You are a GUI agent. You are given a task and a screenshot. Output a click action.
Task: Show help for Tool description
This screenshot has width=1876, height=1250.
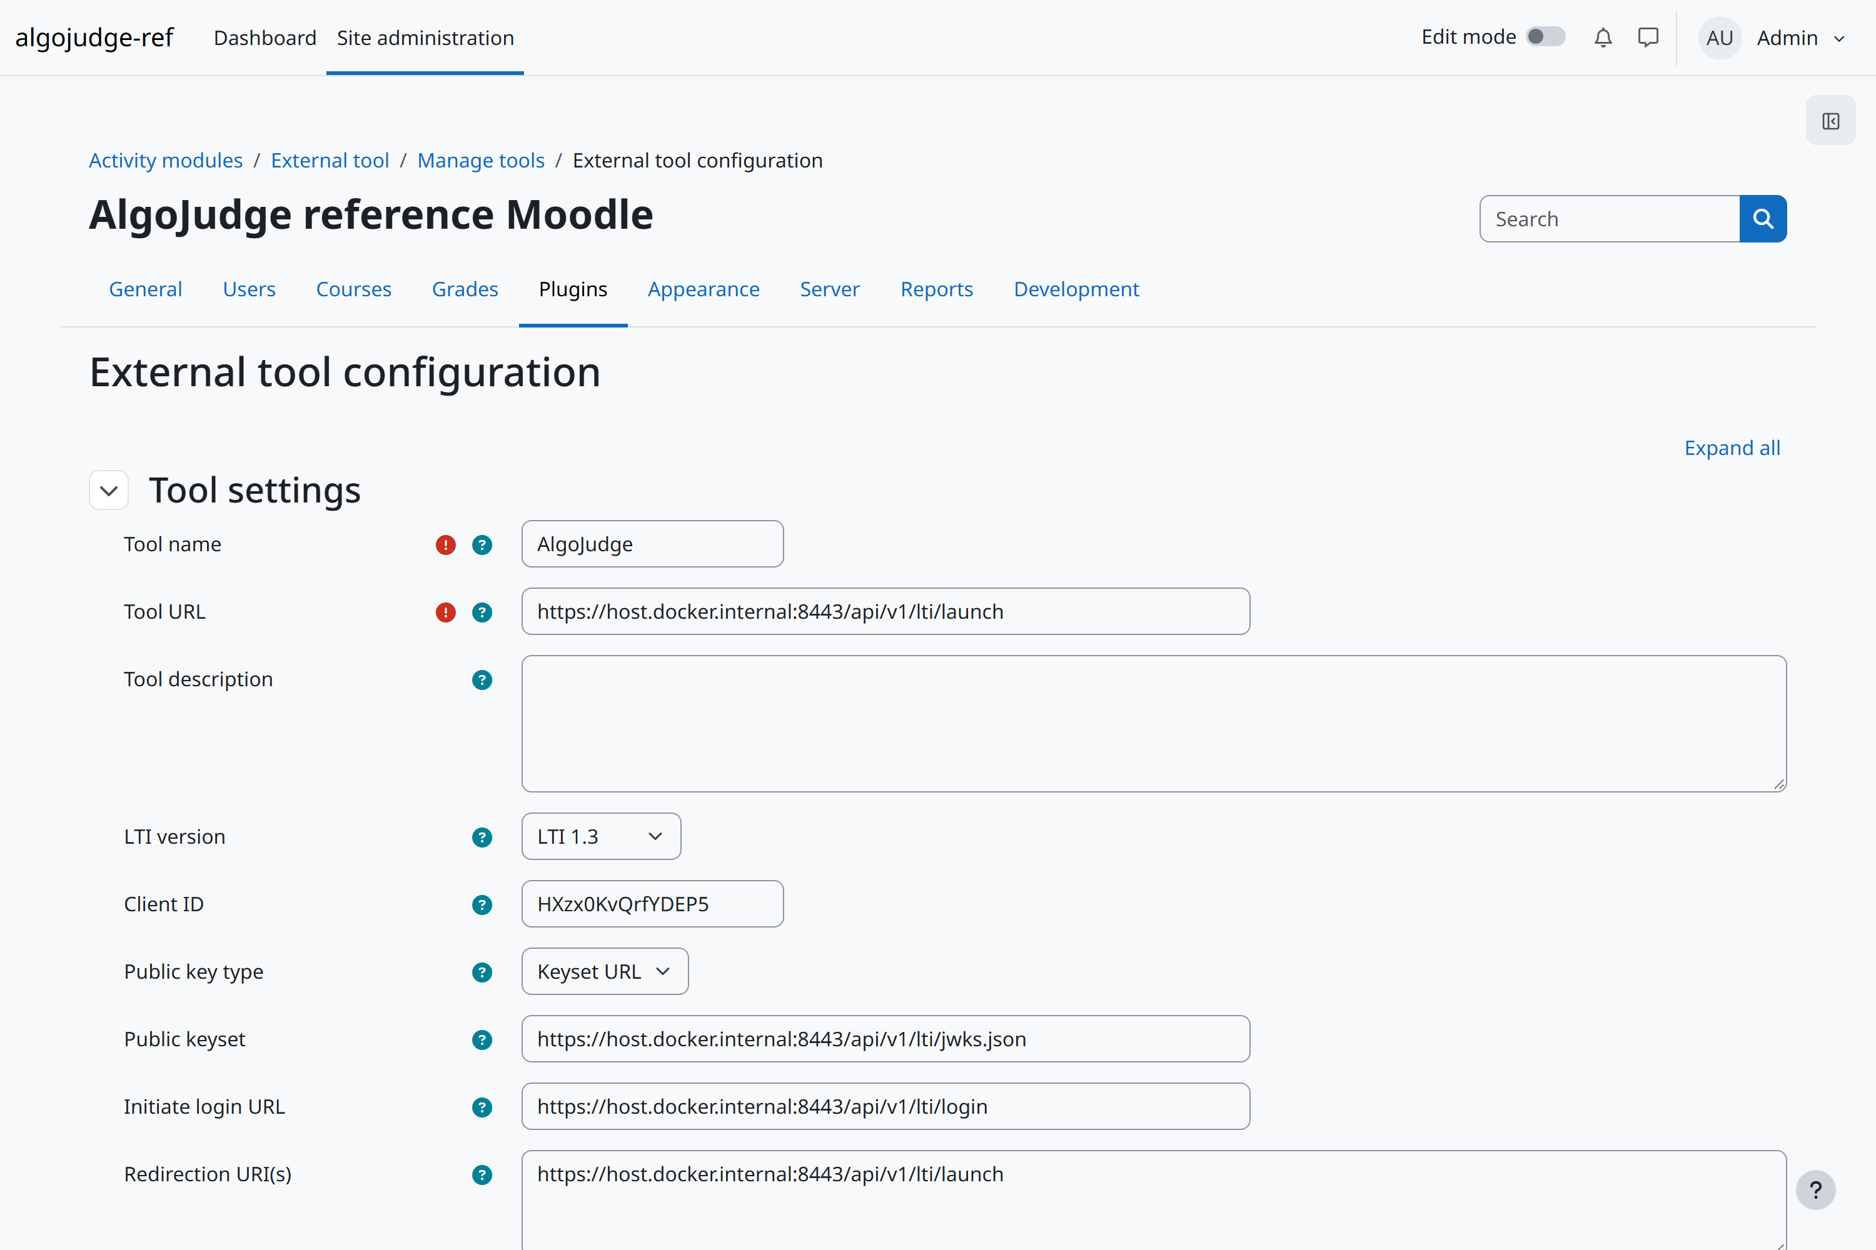pyautogui.click(x=482, y=680)
